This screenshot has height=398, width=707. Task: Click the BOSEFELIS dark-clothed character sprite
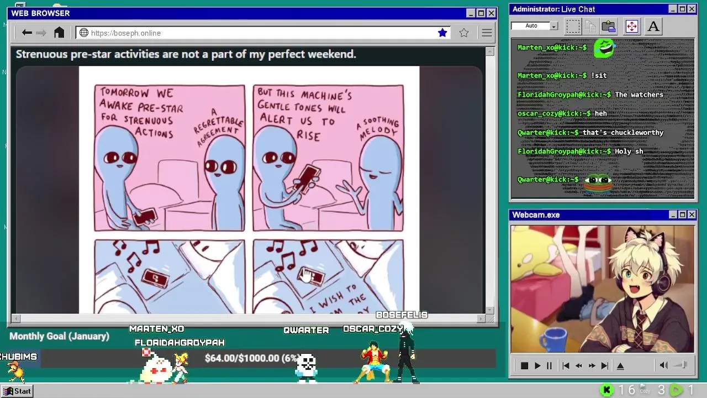point(407,354)
